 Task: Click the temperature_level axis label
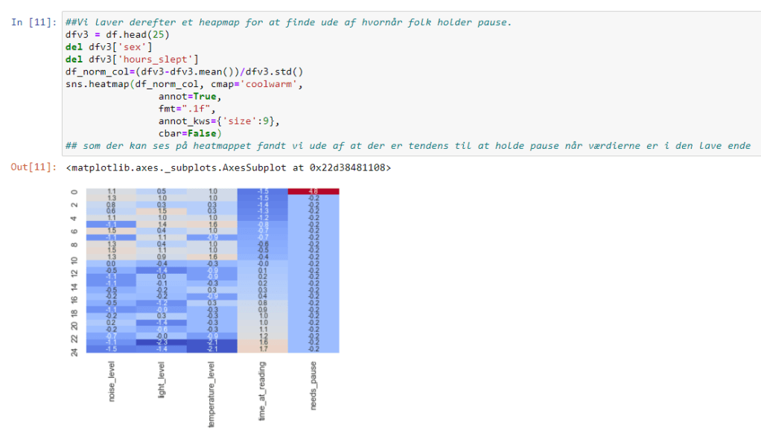(212, 393)
